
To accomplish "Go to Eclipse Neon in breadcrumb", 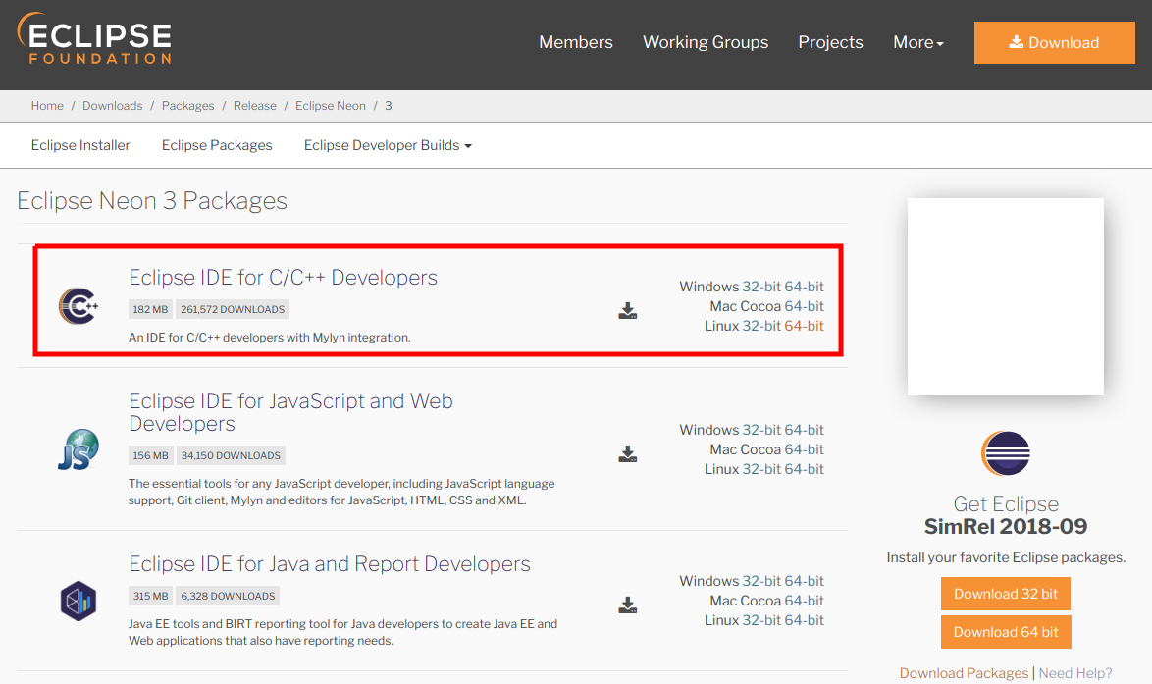I will pos(331,106).
